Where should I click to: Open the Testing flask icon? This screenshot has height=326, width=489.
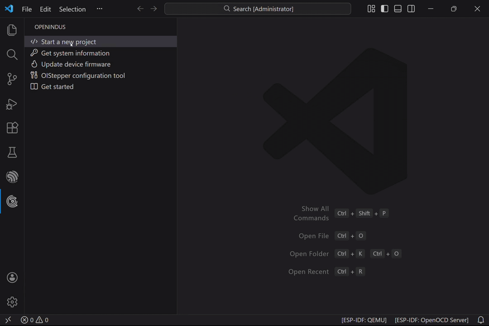point(12,153)
